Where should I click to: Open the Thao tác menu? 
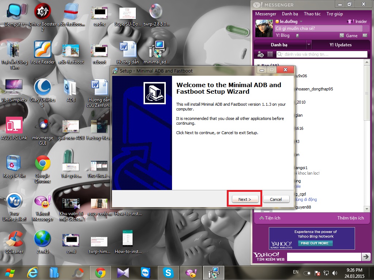(x=312, y=14)
